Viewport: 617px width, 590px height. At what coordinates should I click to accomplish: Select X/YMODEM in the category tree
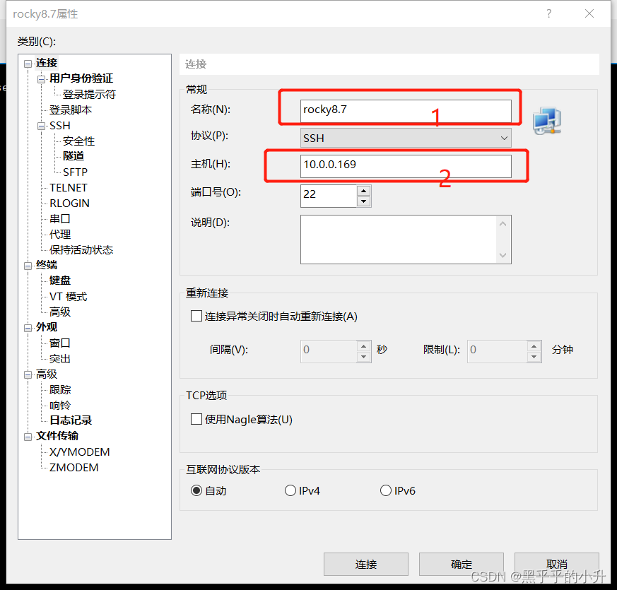[79, 452]
